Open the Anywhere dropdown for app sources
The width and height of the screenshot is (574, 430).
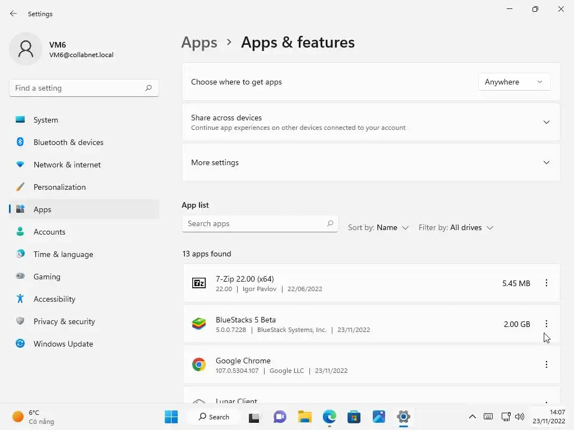pos(514,82)
